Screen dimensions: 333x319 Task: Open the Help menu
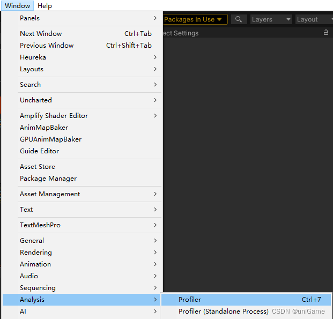[x=45, y=6]
